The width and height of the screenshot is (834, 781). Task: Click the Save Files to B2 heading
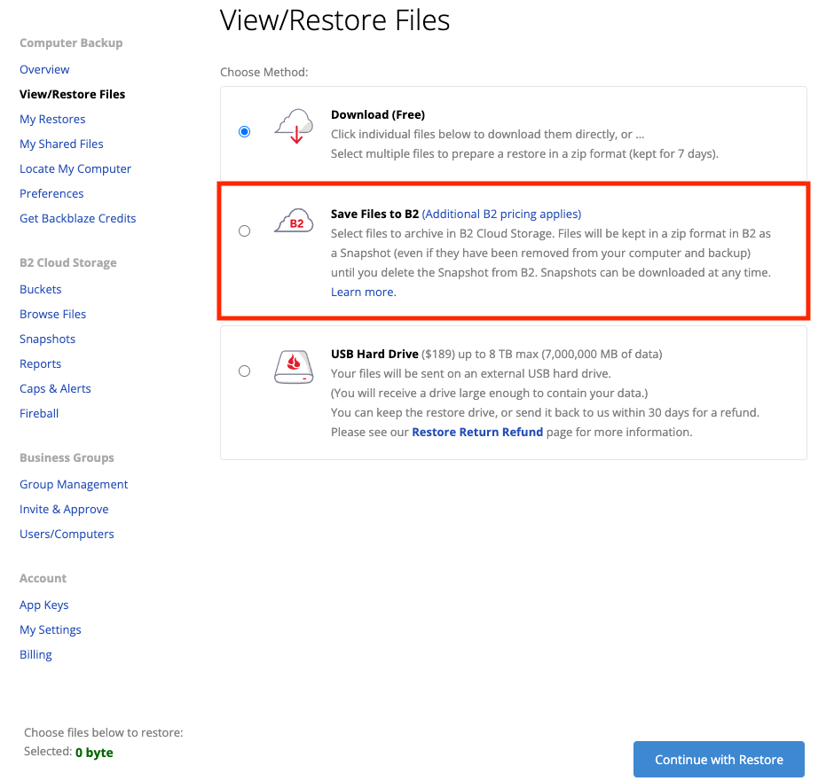[375, 215]
